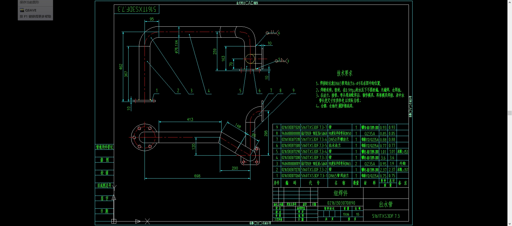Click the vertical scrollbar thumb

510,113
